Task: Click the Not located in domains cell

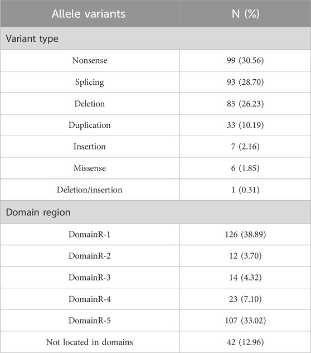Action: click(90, 342)
